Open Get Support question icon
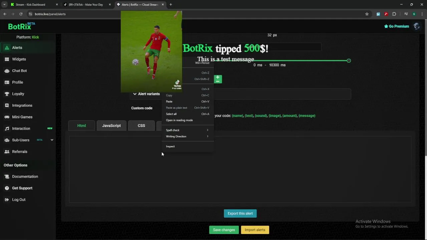427x240 pixels. (7, 188)
